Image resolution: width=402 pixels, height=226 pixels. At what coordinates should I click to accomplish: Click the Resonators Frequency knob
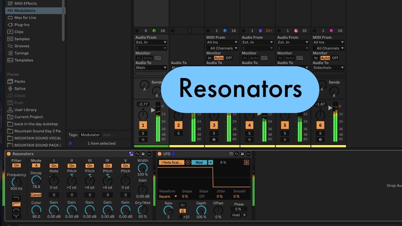[16, 182]
